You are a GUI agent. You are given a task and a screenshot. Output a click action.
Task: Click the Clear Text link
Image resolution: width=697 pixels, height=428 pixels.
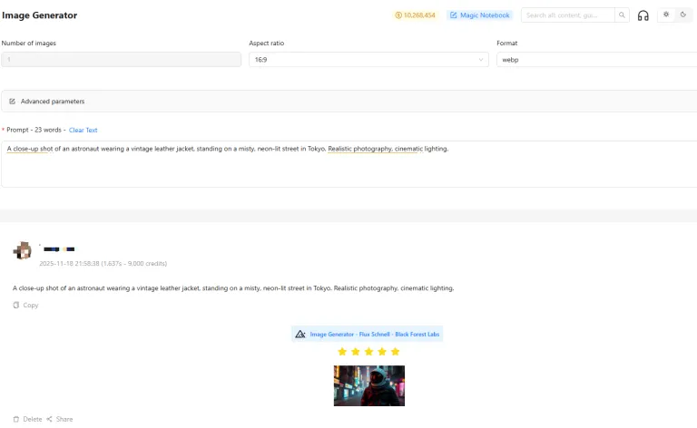[x=83, y=130]
